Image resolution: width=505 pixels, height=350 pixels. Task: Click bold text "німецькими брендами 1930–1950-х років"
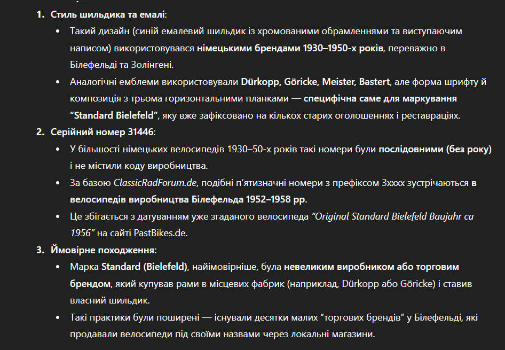290,48
